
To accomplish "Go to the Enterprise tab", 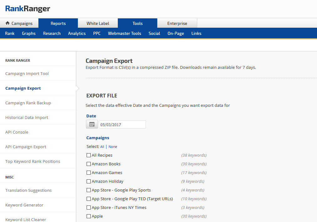I will point(177,23).
